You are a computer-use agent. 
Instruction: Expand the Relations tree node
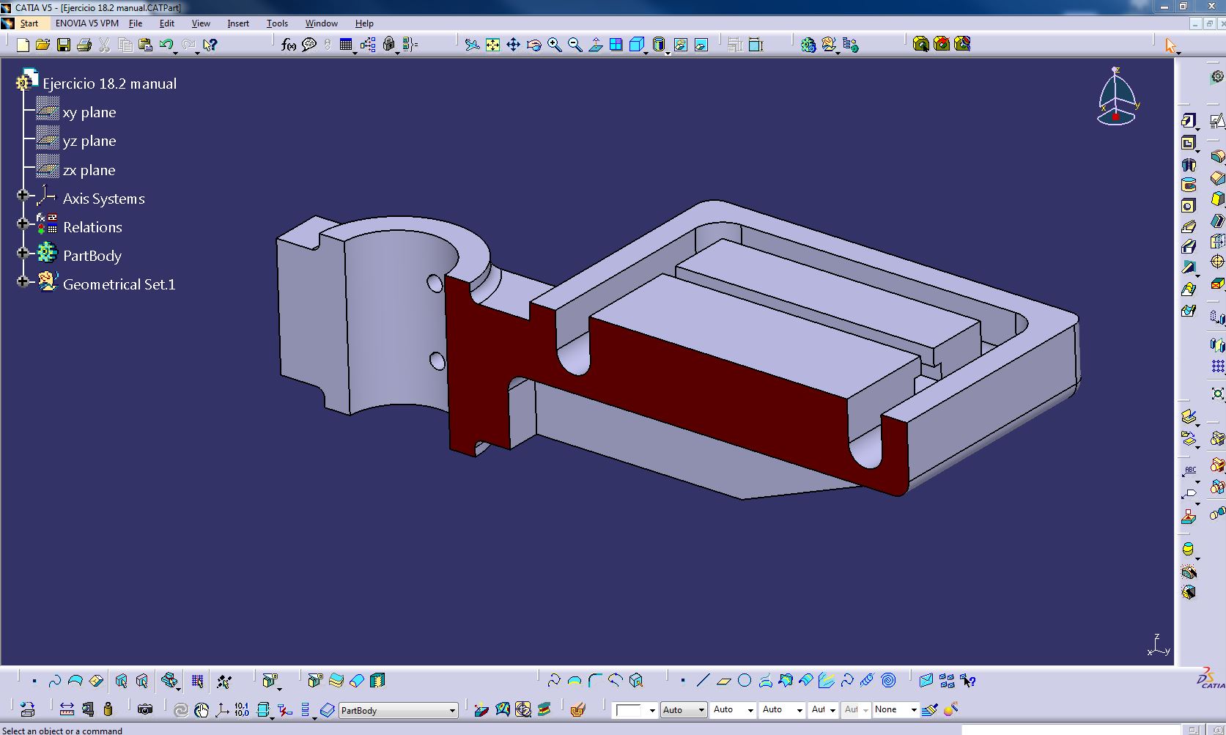[23, 224]
